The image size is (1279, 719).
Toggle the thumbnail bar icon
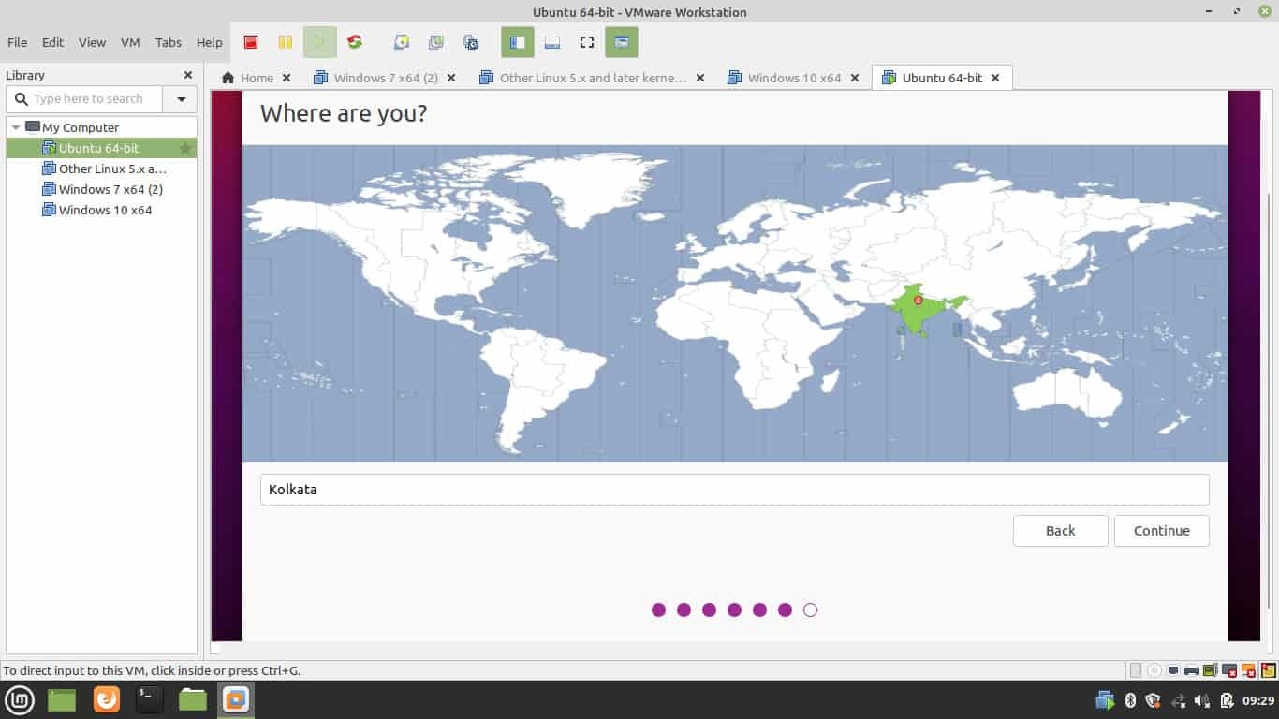tap(552, 42)
